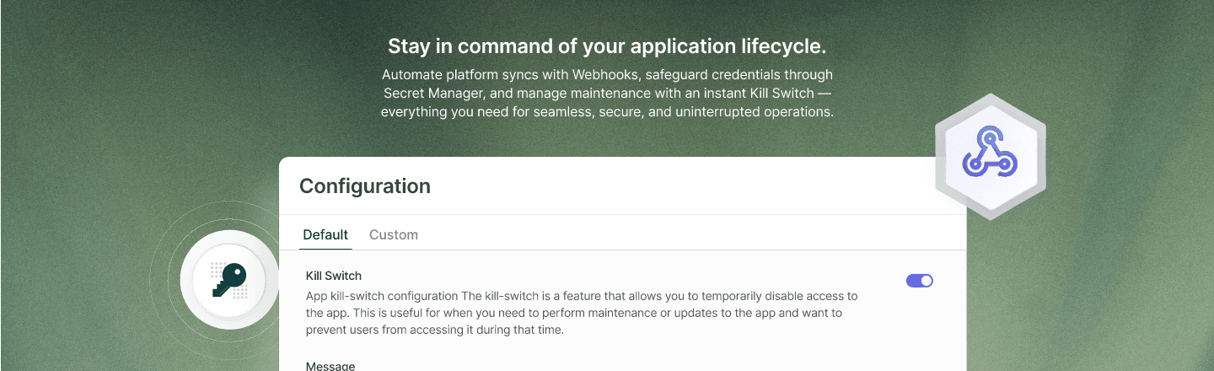Click the underline beneath the Default tab
Viewport: 1214px width, 371px height.
click(x=325, y=249)
